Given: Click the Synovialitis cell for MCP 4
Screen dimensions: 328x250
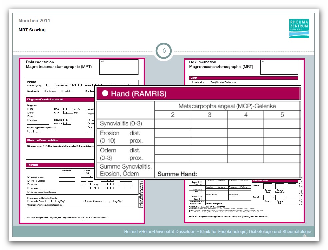Looking at the screenshot, I should point(246,124).
